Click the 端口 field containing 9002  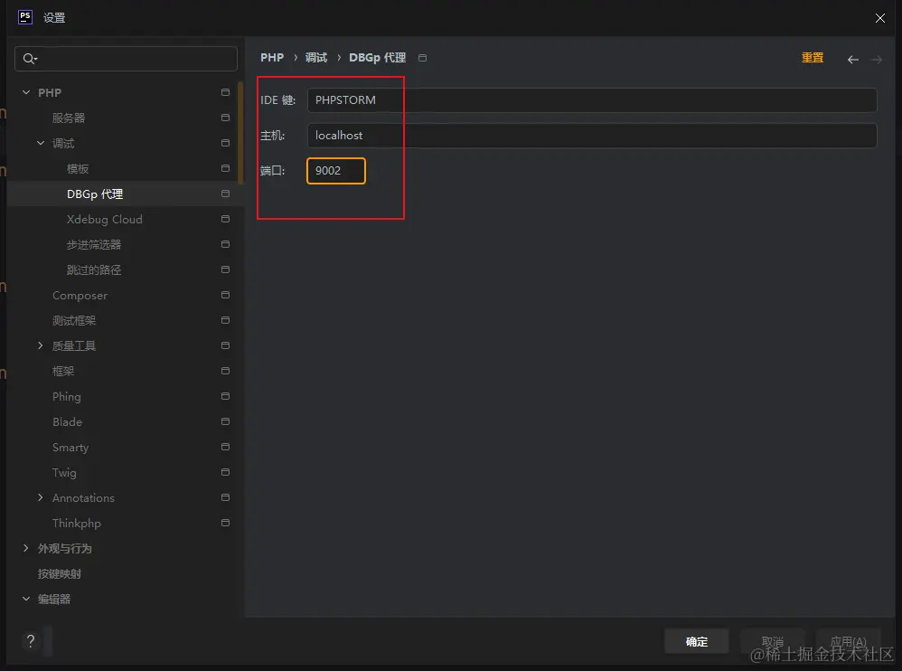[x=336, y=171]
